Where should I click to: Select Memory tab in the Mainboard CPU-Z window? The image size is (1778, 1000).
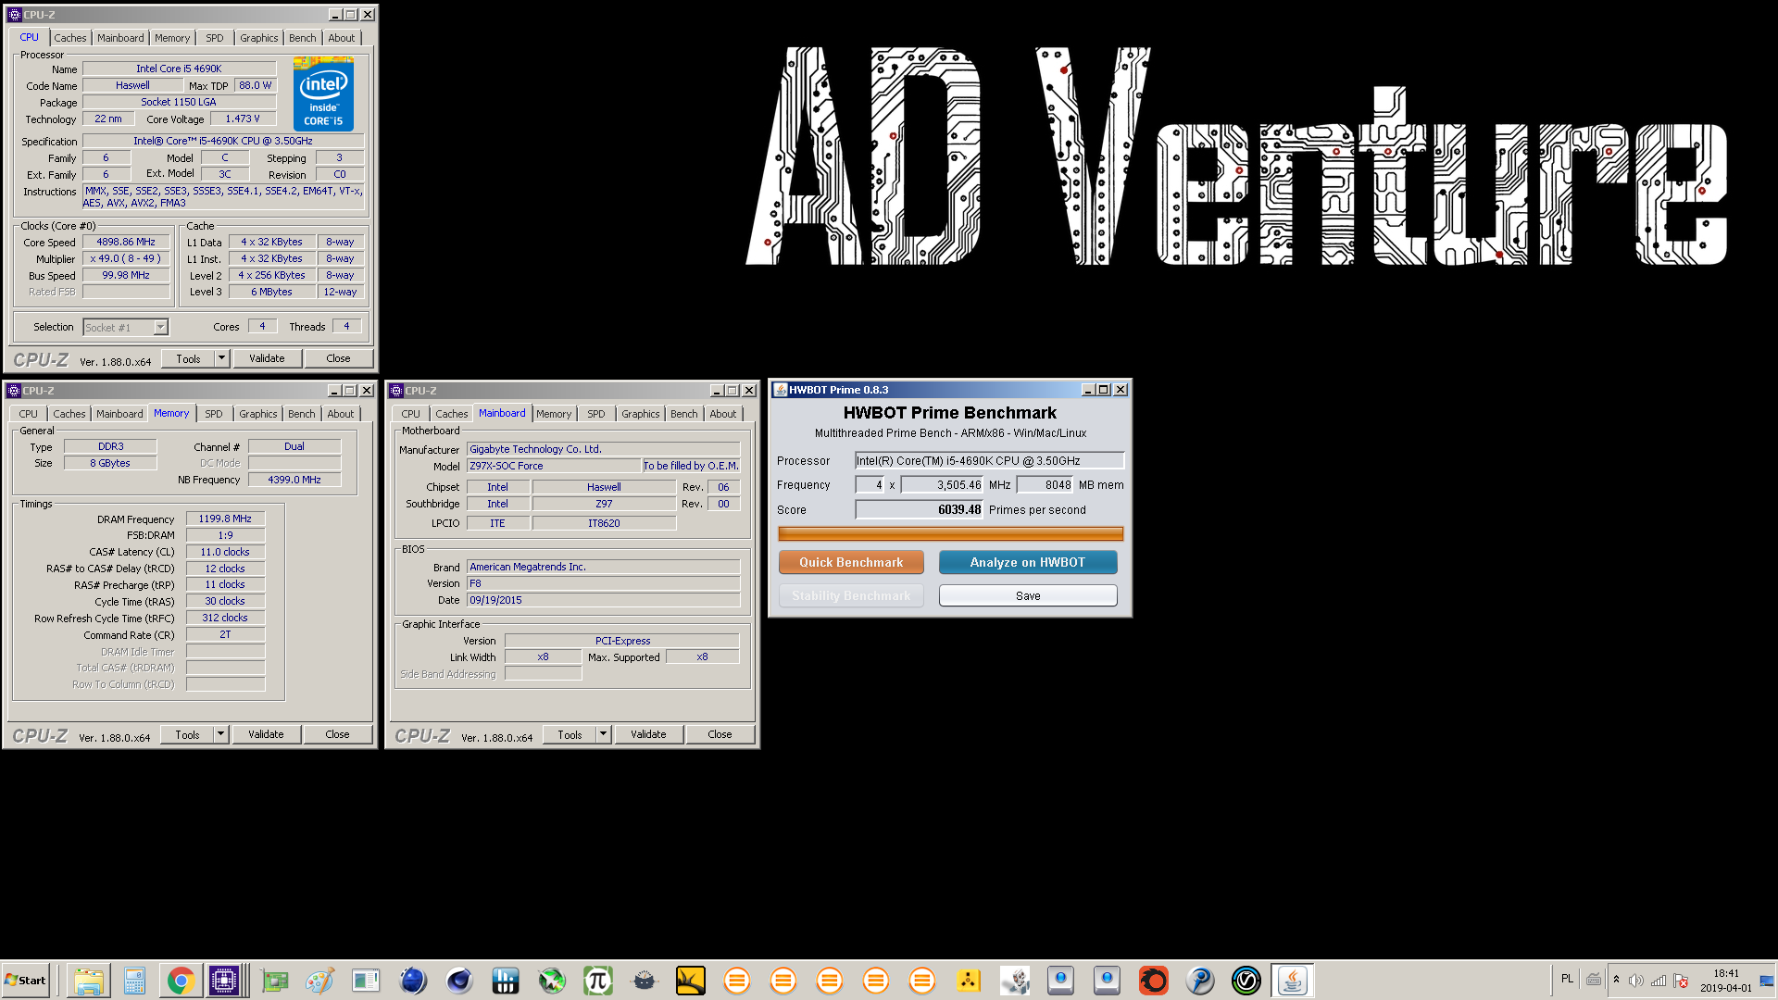[x=554, y=414]
